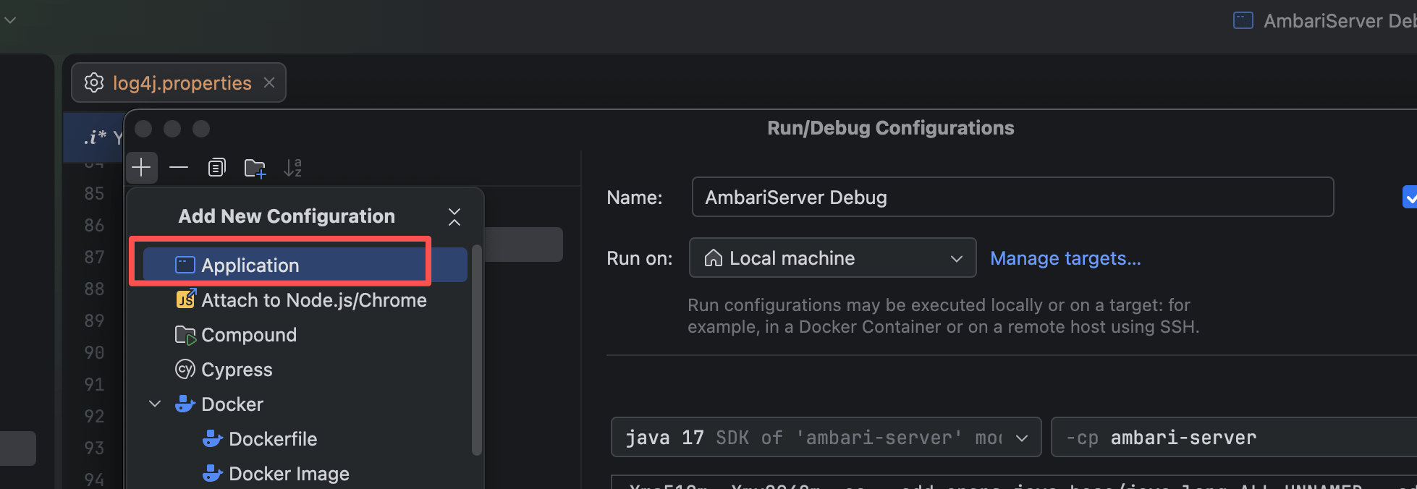Screen dimensions: 1417x489
Task: Select Dockerfile under Docker
Action: pyautogui.click(x=272, y=439)
